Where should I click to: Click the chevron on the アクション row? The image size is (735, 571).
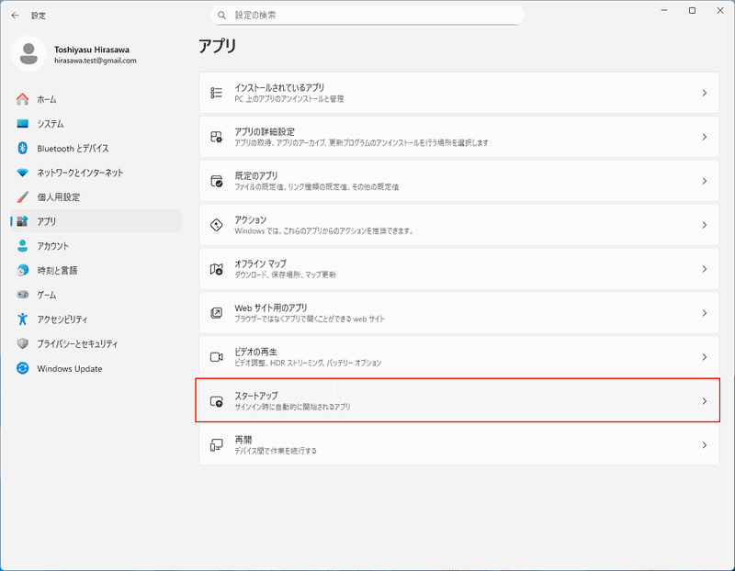704,225
